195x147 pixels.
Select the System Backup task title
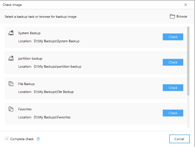[x=29, y=33]
